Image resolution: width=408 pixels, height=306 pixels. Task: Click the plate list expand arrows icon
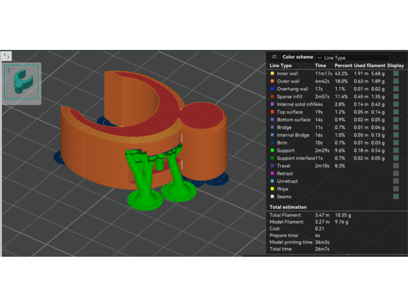click(x=6, y=56)
